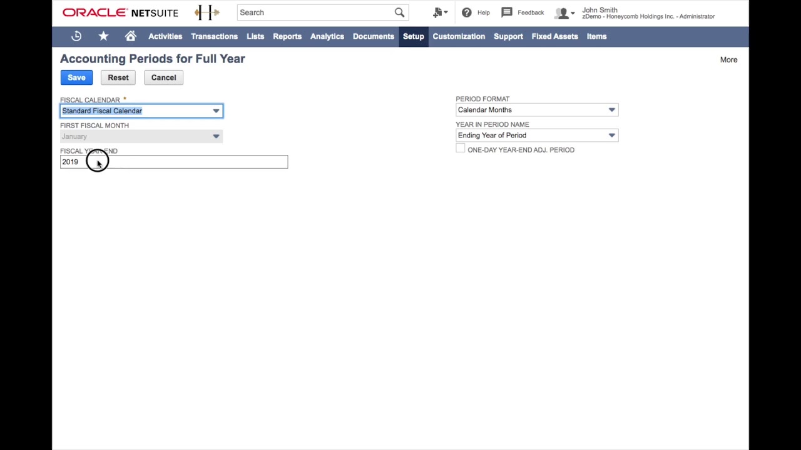Screen dimensions: 801x450
Task: Open the Support menu
Action: [x=508, y=36]
